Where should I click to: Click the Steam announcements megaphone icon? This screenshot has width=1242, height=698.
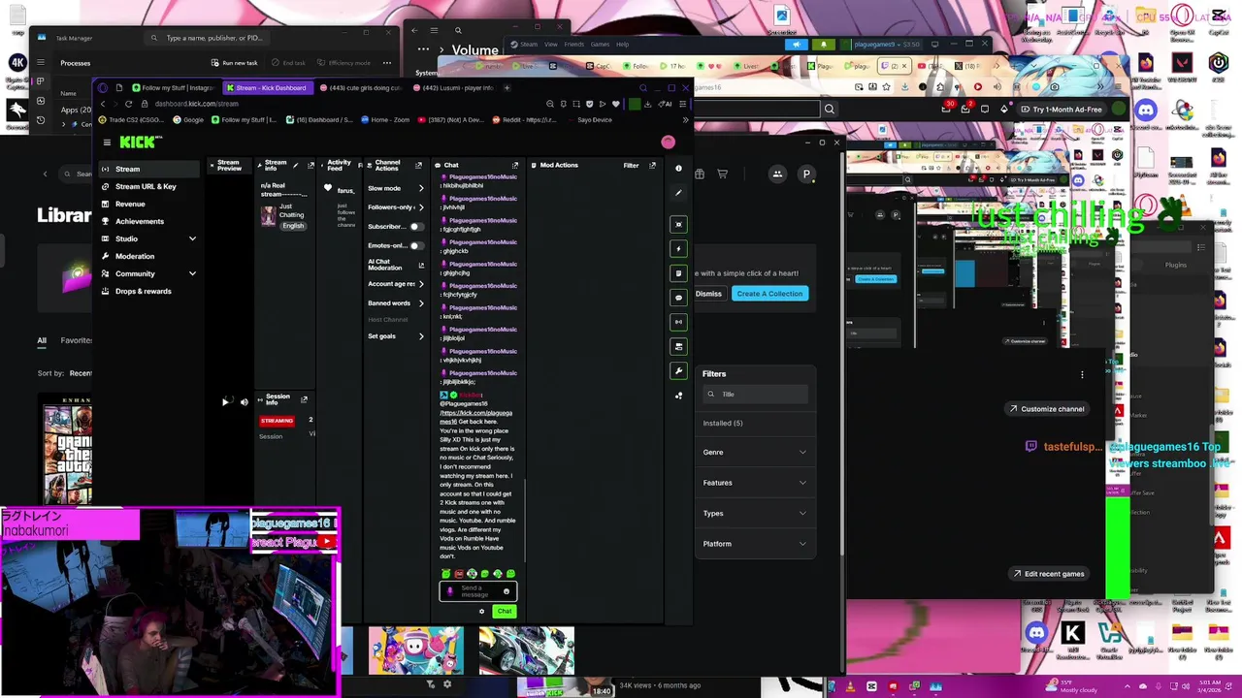coord(797,44)
